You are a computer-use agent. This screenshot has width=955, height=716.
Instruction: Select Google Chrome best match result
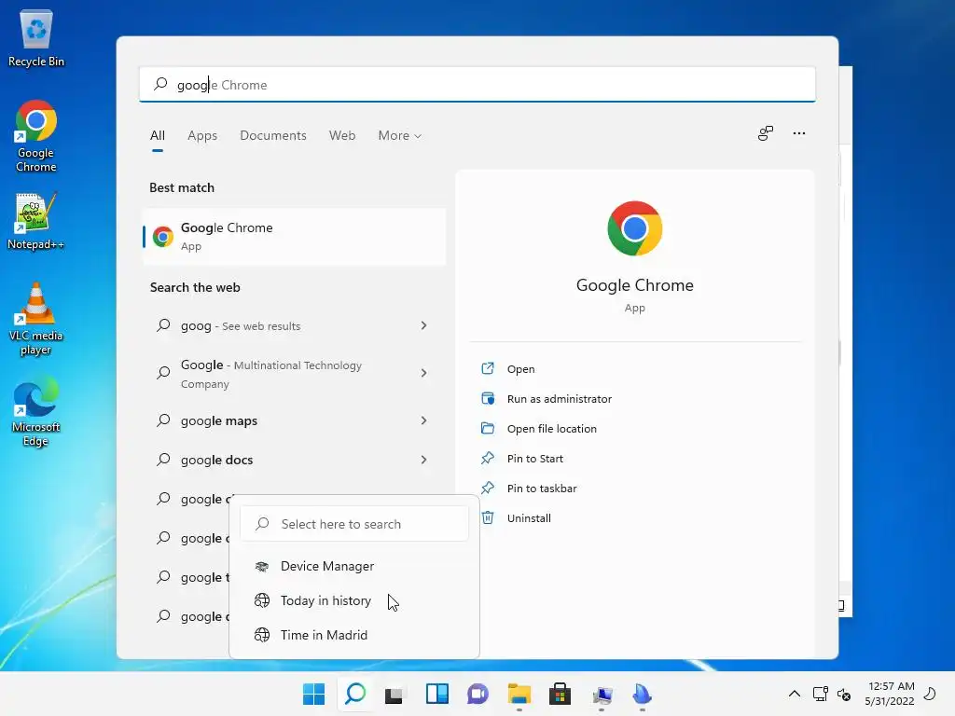click(x=294, y=236)
